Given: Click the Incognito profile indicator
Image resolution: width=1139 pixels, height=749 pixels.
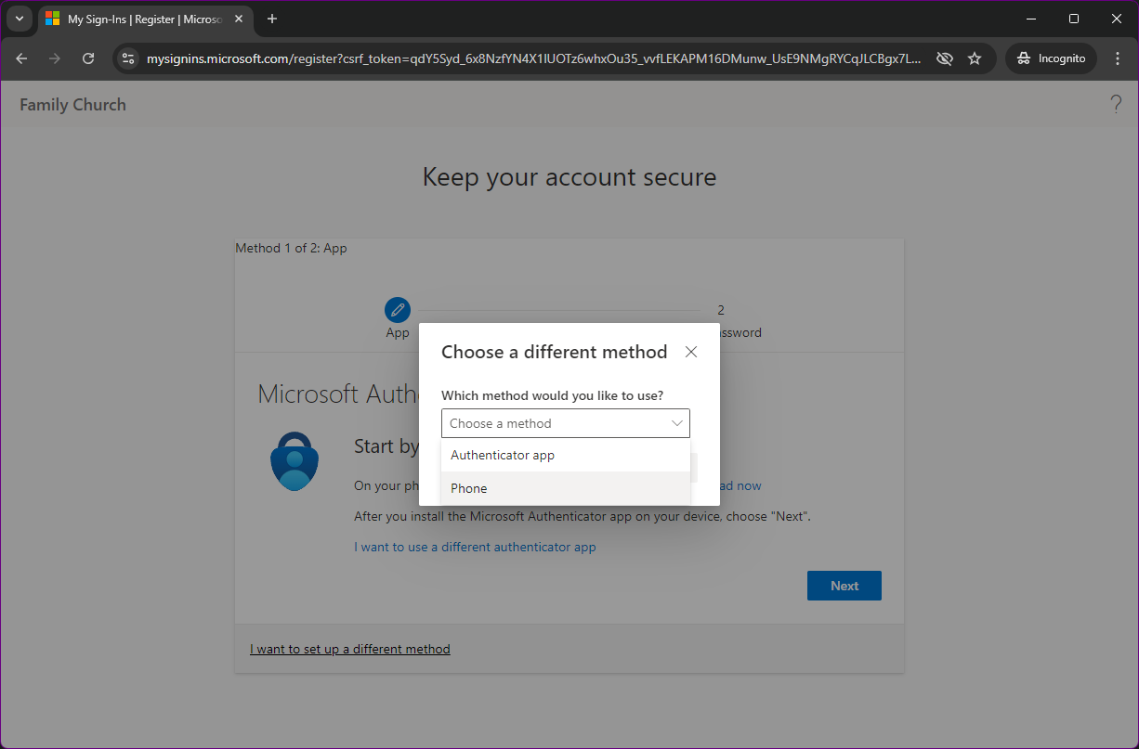Looking at the screenshot, I should [x=1051, y=58].
